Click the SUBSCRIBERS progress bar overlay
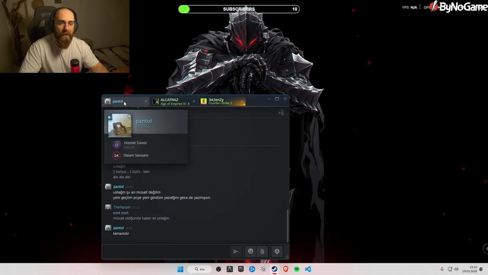This screenshot has width=488, height=275. (239, 9)
